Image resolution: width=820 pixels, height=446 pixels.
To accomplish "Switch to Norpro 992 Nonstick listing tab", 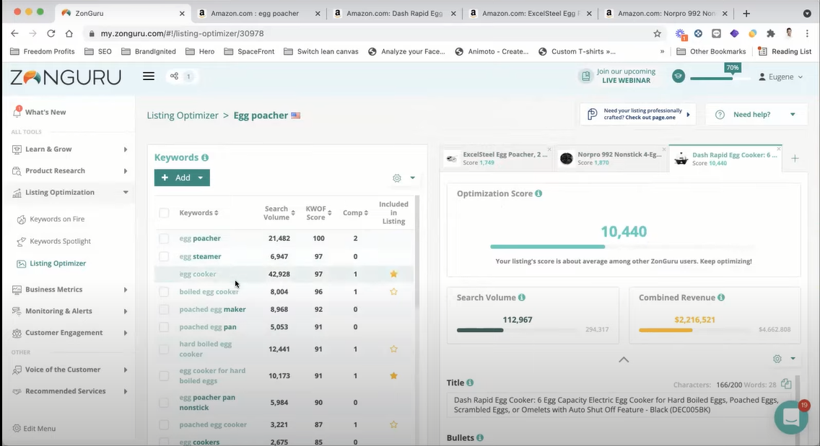I will pyautogui.click(x=611, y=159).
